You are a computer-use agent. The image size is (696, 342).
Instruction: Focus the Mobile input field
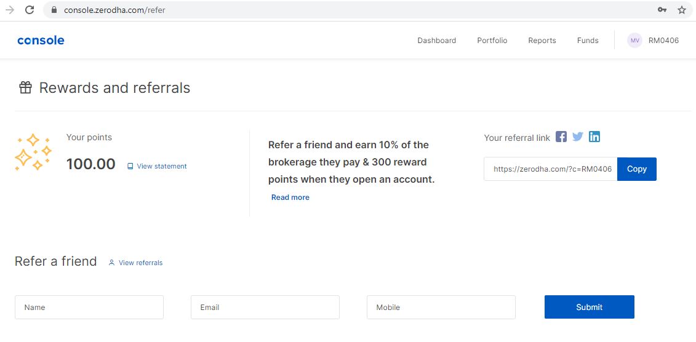[x=441, y=307]
